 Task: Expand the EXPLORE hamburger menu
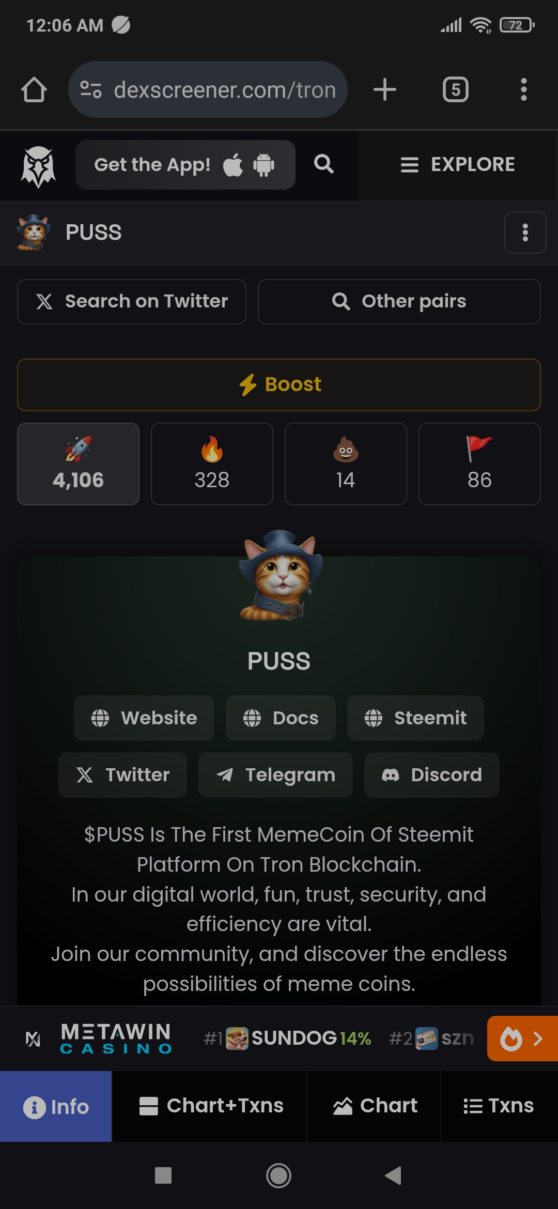458,165
